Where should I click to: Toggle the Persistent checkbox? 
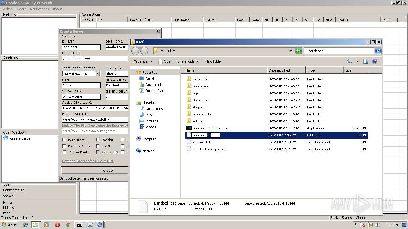click(64, 140)
